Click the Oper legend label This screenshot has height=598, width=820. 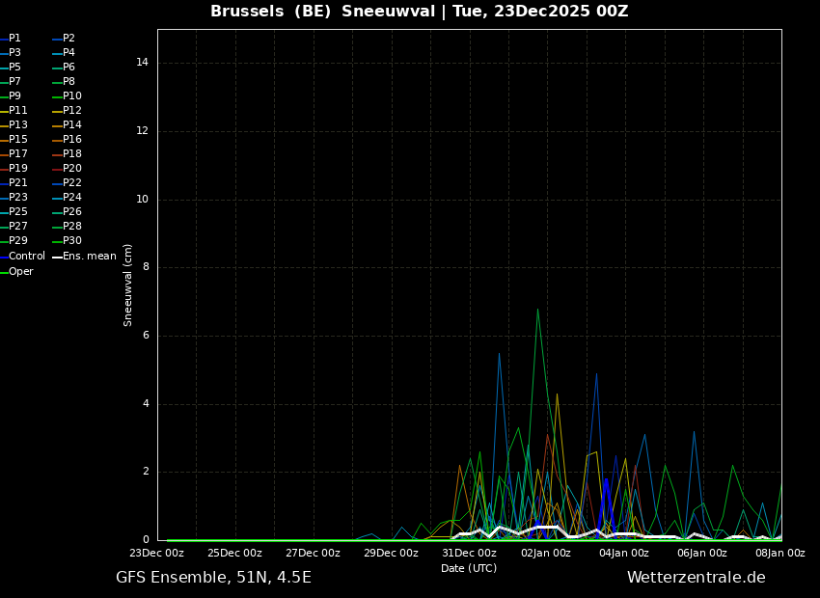(x=21, y=272)
